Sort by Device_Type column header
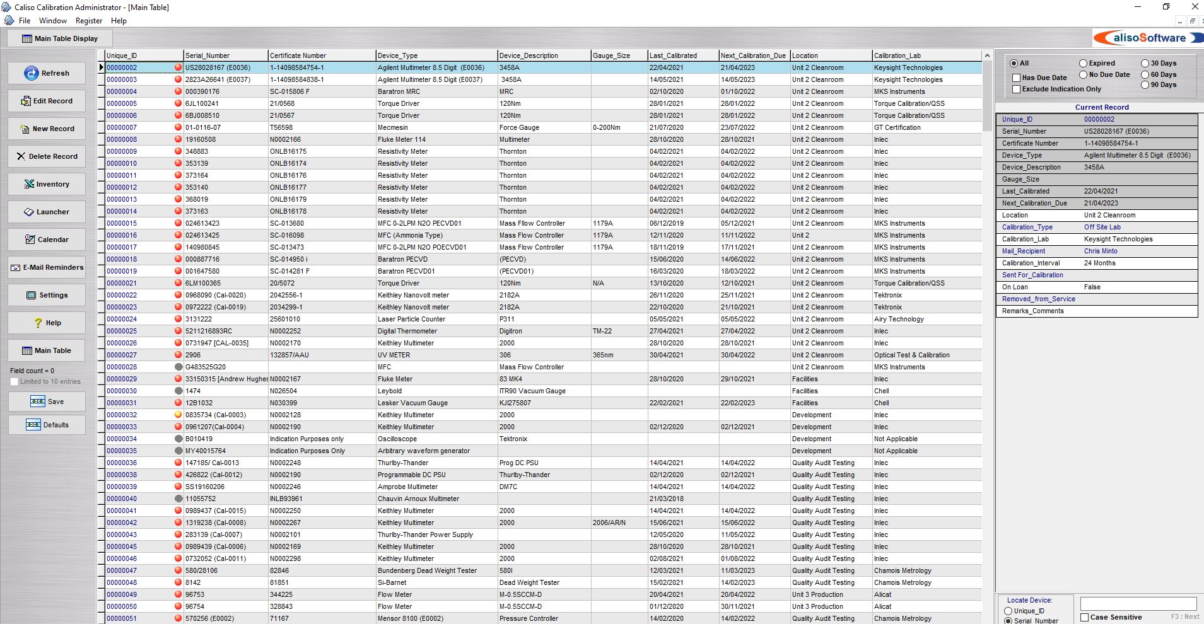The height and width of the screenshot is (624, 1204). point(436,55)
